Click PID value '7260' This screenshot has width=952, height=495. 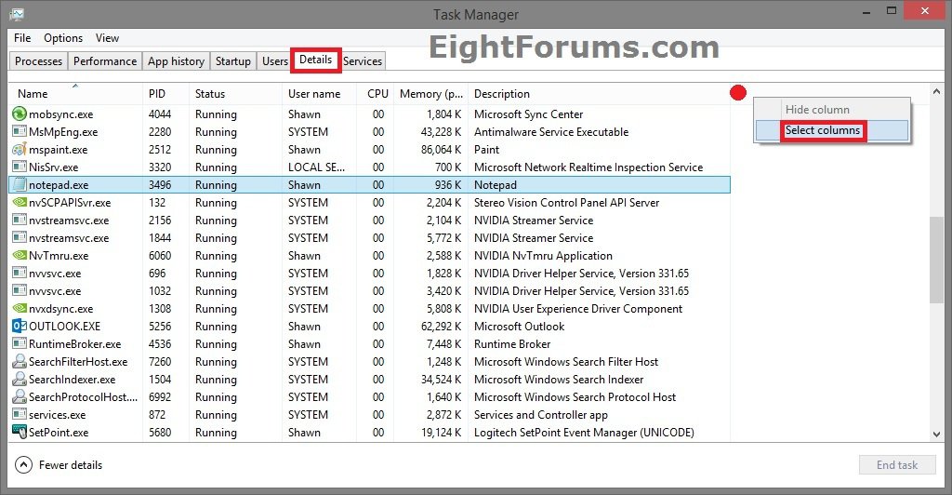[160, 361]
